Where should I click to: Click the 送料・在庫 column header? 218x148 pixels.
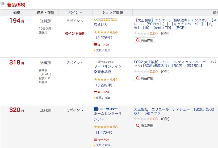(x=45, y=13)
